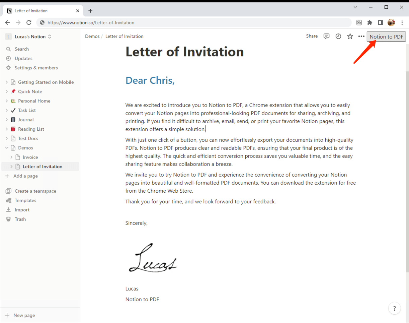The height and width of the screenshot is (323, 409).
Task: Expand the Invoice subpage
Action: (x=11, y=157)
